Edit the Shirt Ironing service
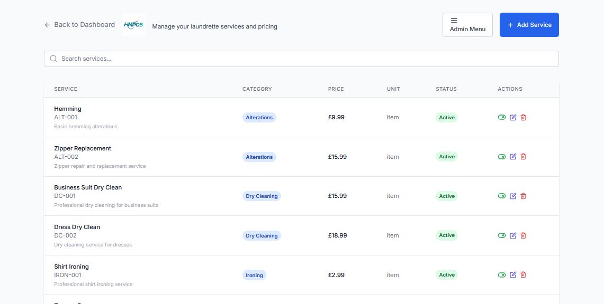Screen dimensions: 604x304 [513, 275]
